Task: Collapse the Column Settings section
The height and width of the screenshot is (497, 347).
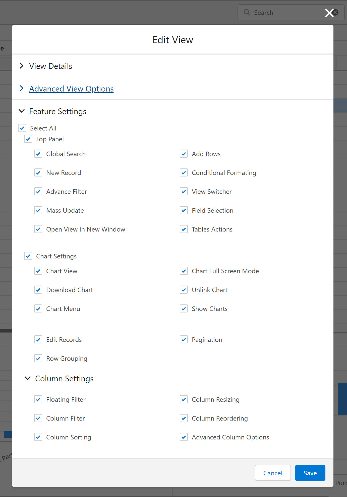Action: 28,378
